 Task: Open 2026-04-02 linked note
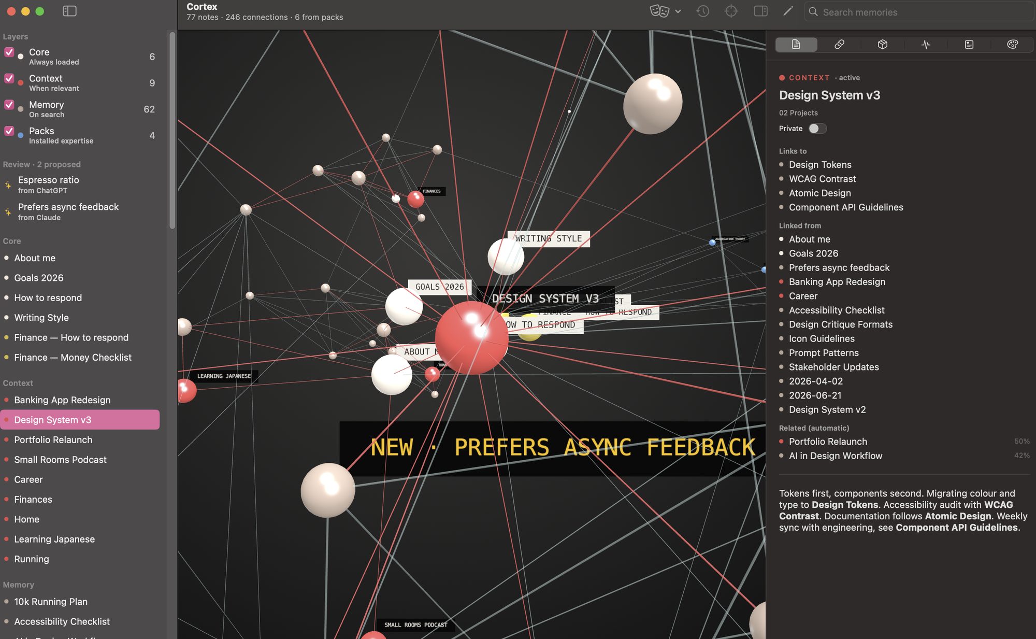point(816,381)
